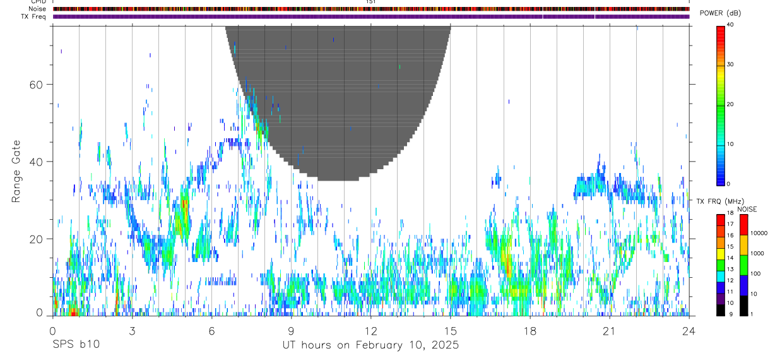Click the 100 label on NOISE legend
This screenshot has width=775, height=358.
tap(755, 273)
